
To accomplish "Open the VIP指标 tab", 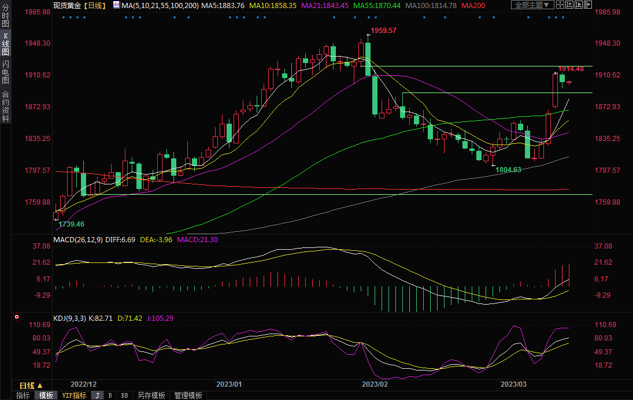I will click(74, 395).
